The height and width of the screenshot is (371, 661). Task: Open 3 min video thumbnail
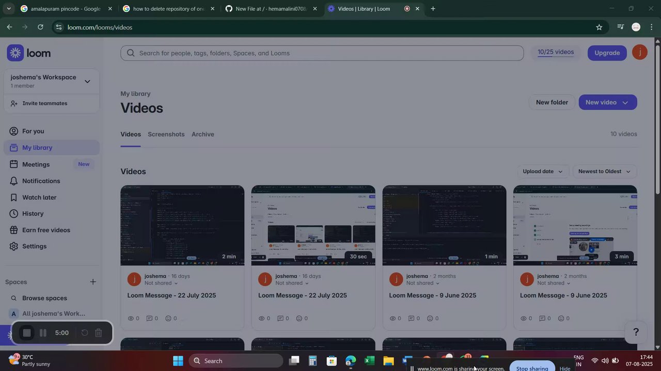tap(575, 225)
